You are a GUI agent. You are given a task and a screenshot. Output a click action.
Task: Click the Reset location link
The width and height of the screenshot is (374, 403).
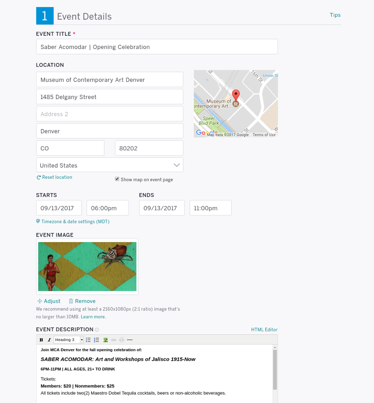tap(57, 177)
